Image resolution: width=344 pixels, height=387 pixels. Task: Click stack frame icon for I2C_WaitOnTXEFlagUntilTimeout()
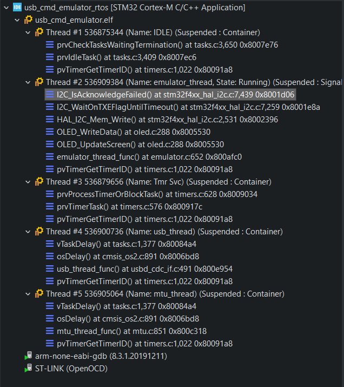[50, 107]
